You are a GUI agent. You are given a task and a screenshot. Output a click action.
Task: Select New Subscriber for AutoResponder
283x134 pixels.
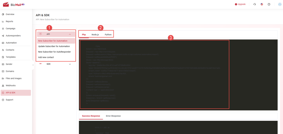tap(54, 52)
